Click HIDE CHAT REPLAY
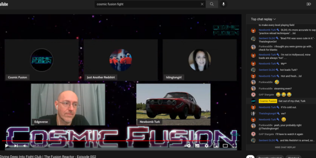Viewport: 316px width, 158px height. [285, 147]
